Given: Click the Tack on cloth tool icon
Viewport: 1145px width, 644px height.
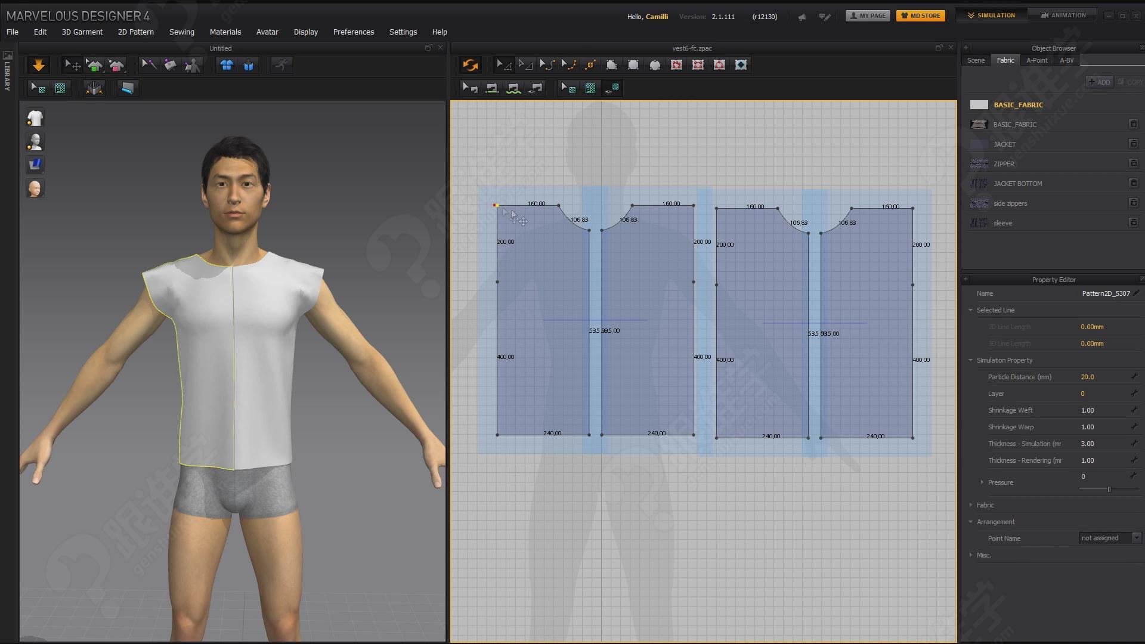Looking at the screenshot, I should [171, 65].
